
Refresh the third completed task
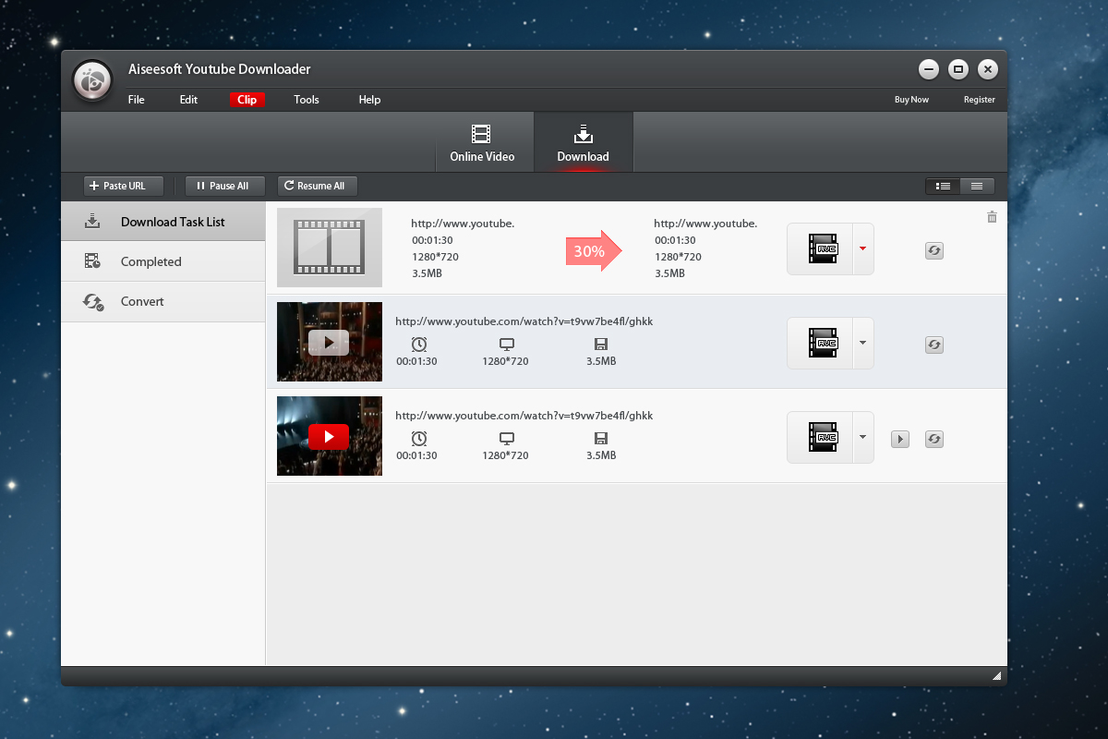933,439
